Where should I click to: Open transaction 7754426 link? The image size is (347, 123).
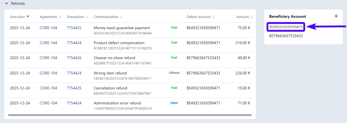pyautogui.click(x=74, y=58)
